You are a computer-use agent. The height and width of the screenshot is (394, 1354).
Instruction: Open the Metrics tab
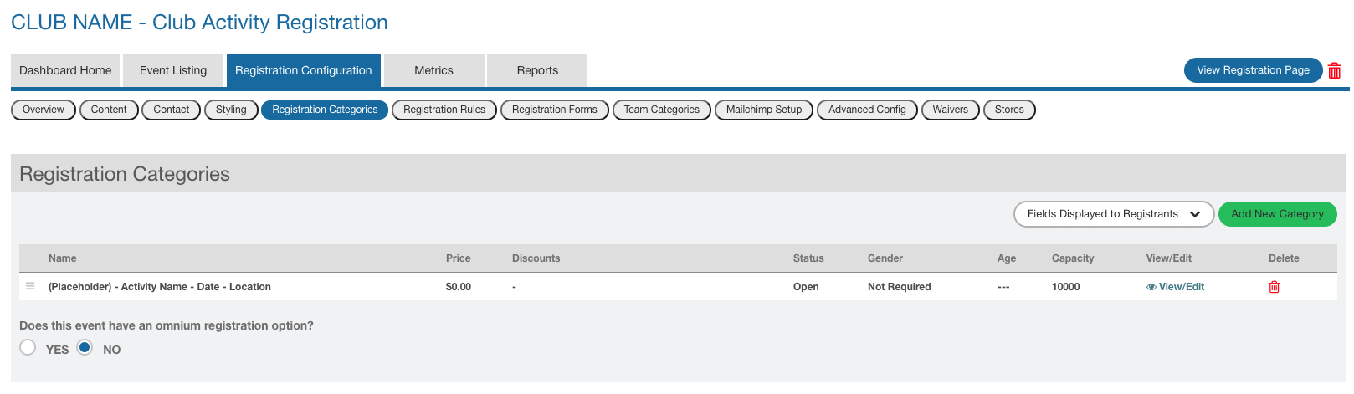tap(433, 70)
